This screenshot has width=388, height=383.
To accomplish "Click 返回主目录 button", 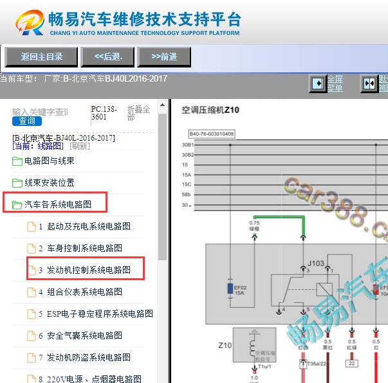I will [41, 57].
